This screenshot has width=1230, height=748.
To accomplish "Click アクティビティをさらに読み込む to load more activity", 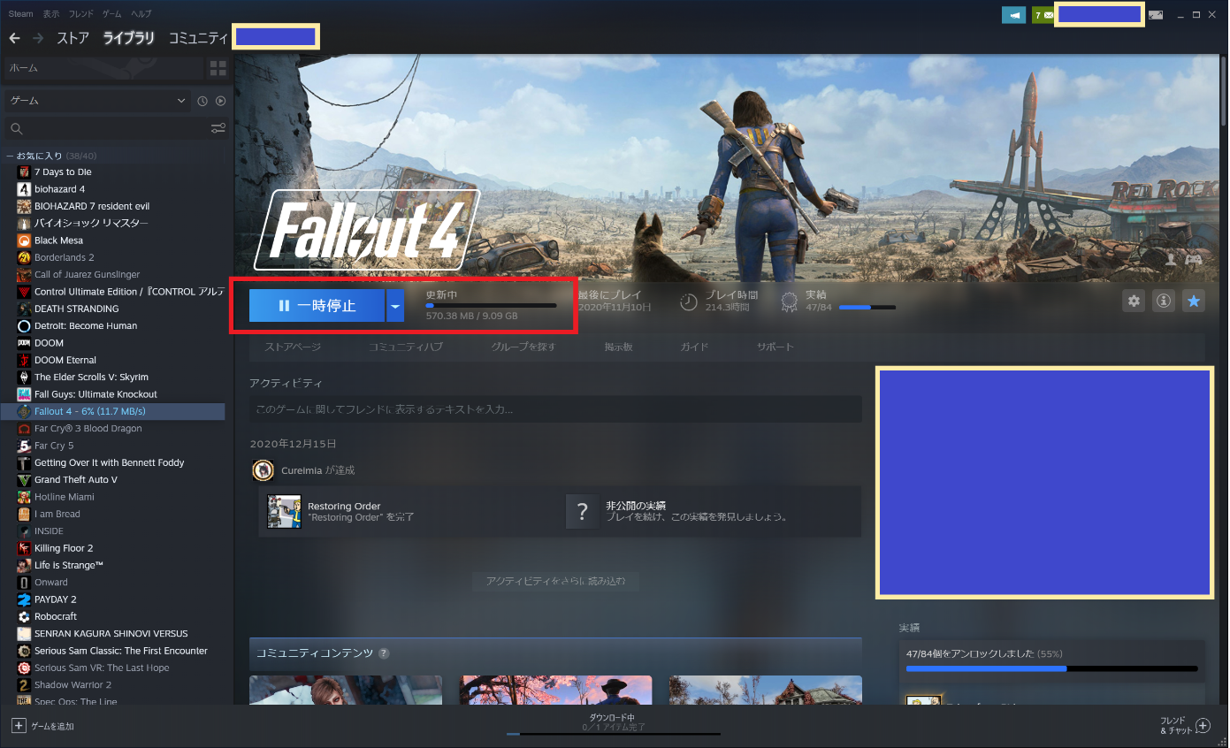I will tap(554, 581).
